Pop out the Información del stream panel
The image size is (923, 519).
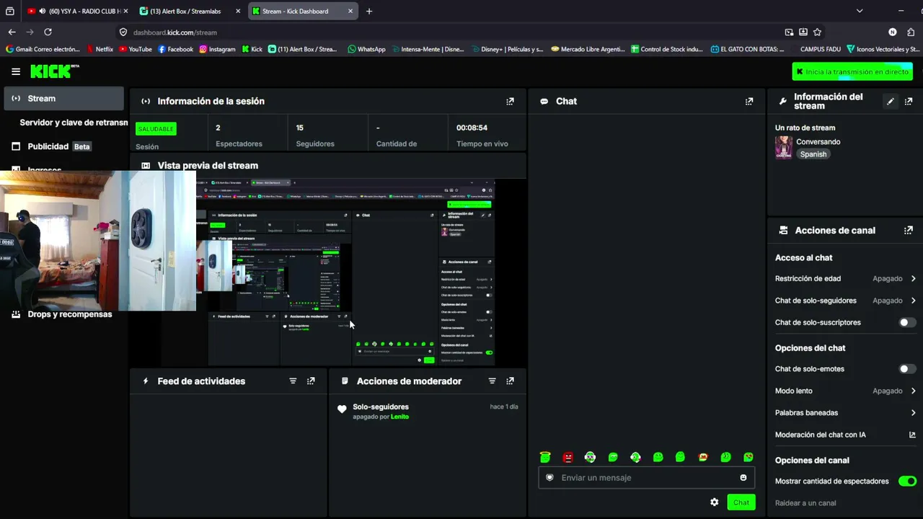[x=909, y=102]
